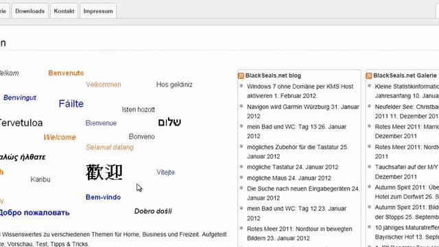Open post 'mögliches Zubehör für die Tastatur'
The width and height of the screenshot is (439, 247).
pos(297,152)
